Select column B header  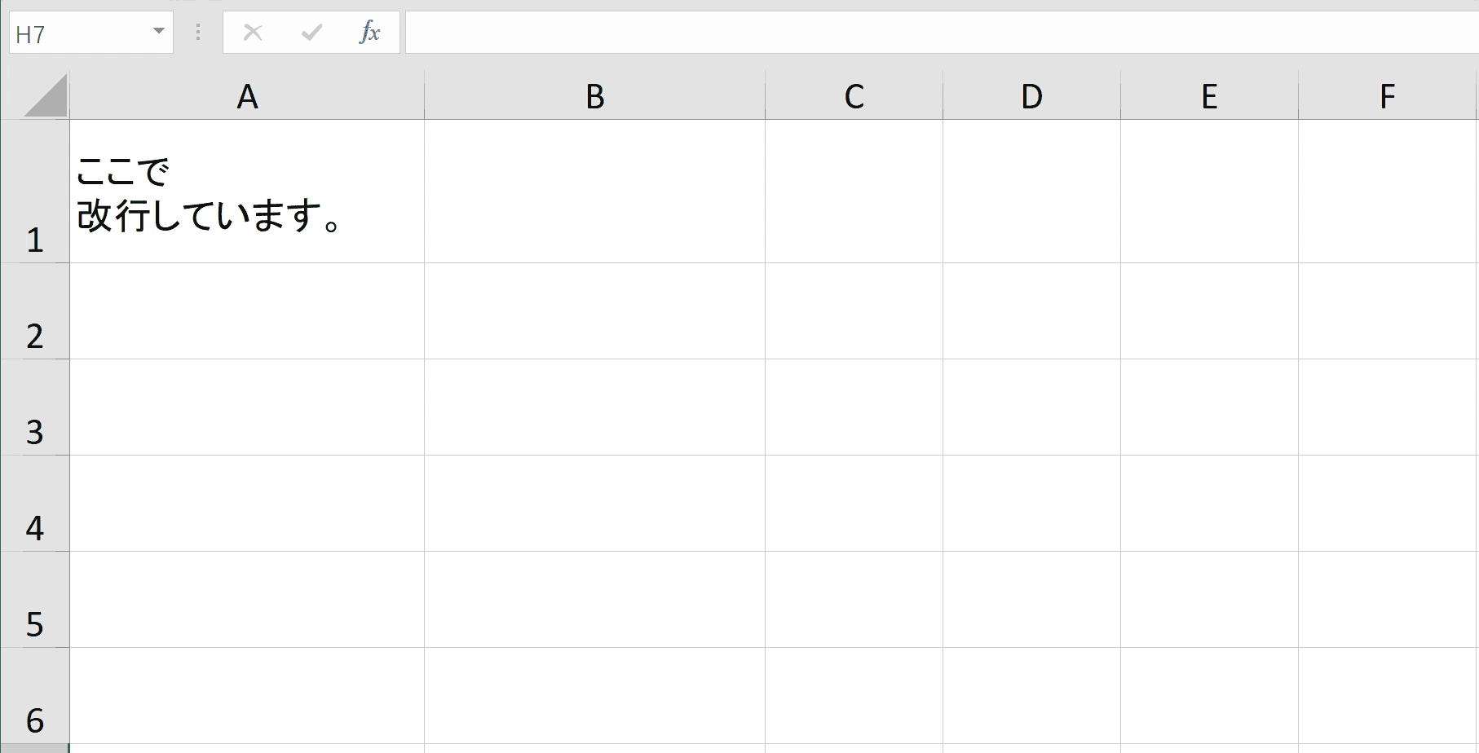tap(595, 96)
